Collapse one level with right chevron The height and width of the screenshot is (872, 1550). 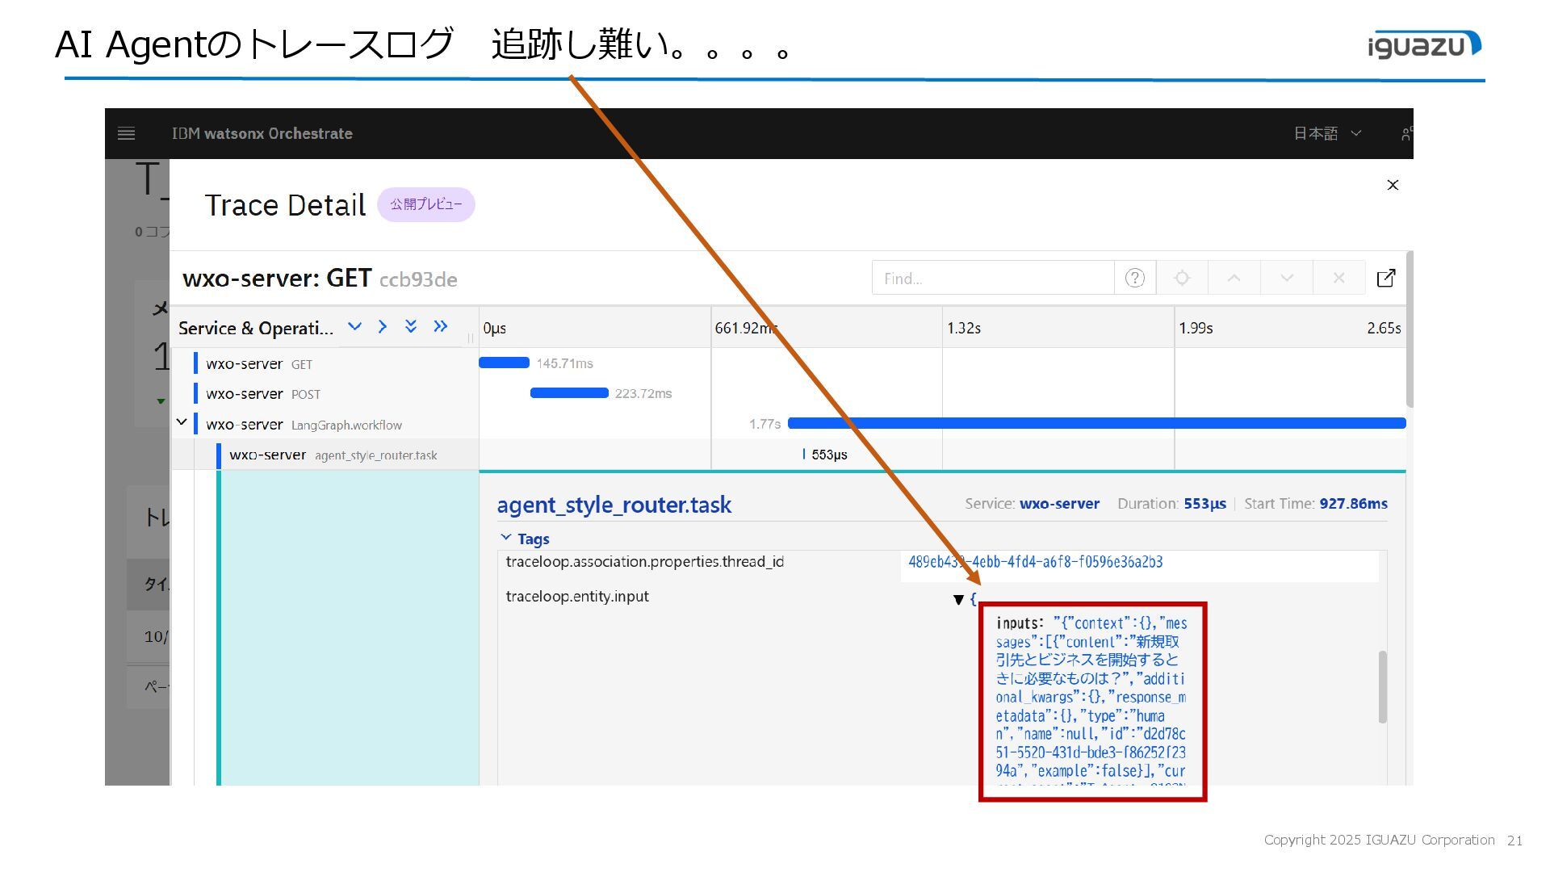coord(383,326)
